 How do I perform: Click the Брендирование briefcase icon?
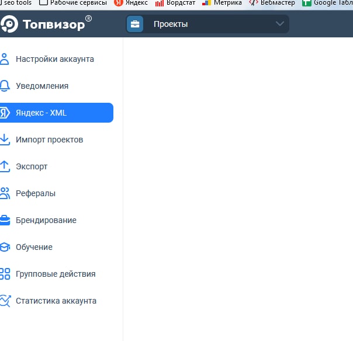pyautogui.click(x=5, y=220)
